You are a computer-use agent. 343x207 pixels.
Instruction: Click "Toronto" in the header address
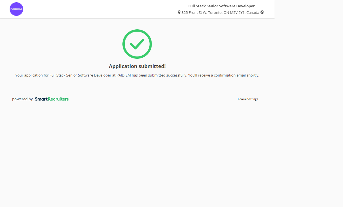tap(215, 13)
